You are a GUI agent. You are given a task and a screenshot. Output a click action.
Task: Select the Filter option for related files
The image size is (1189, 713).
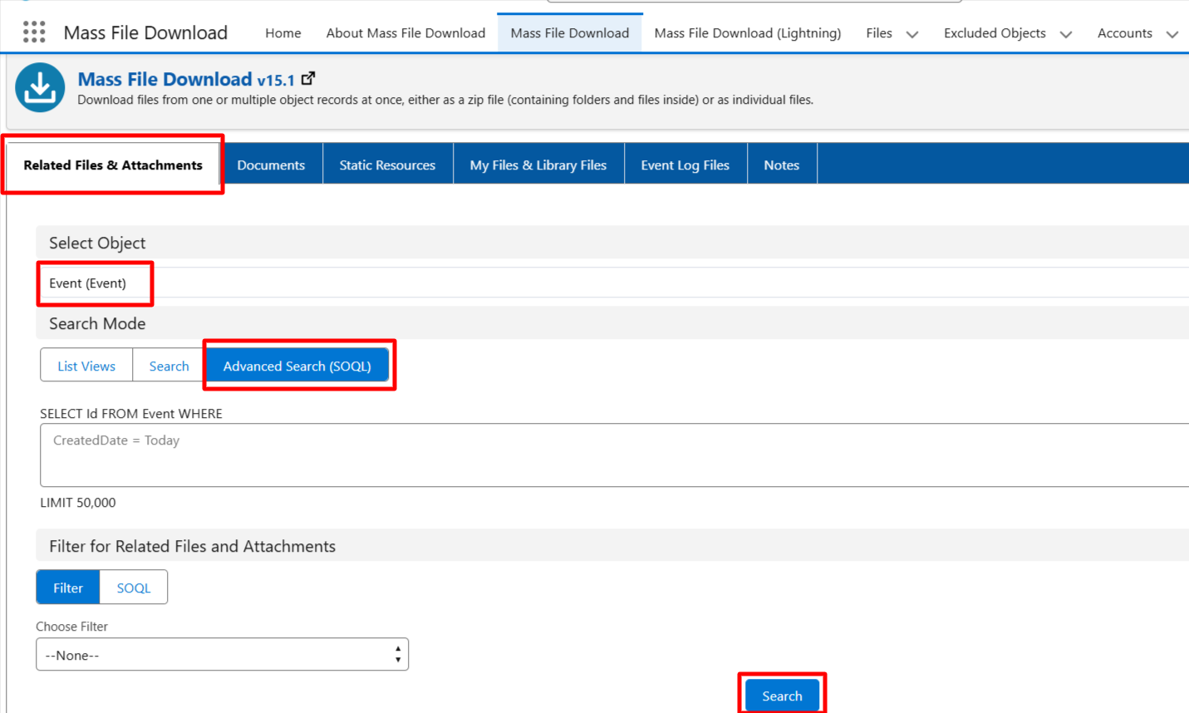pyautogui.click(x=68, y=588)
